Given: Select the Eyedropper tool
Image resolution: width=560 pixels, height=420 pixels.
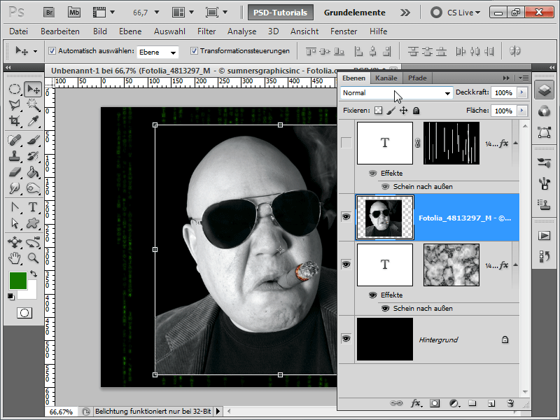Looking at the screenshot, I should (x=33, y=121).
